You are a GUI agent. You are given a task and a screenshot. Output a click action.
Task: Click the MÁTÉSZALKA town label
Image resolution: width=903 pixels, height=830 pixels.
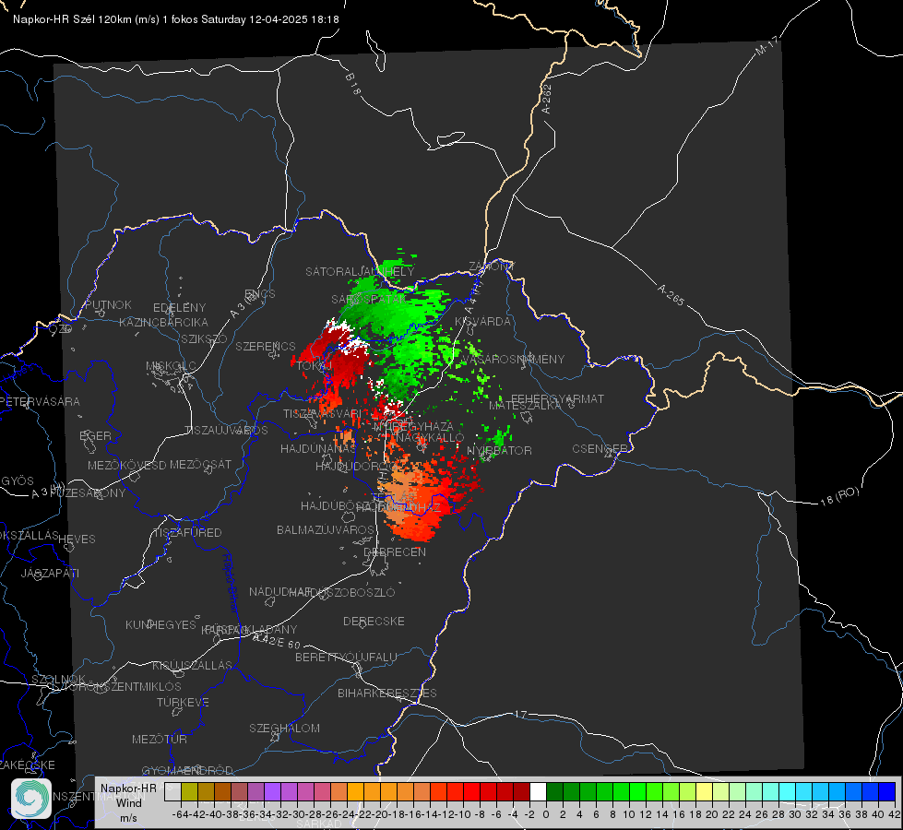(525, 406)
